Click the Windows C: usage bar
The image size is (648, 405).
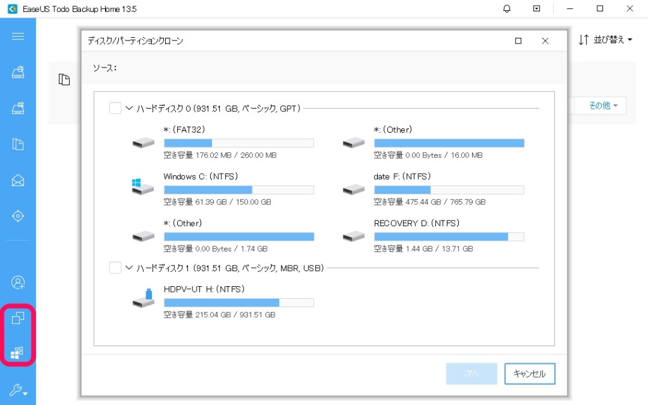[x=239, y=190]
